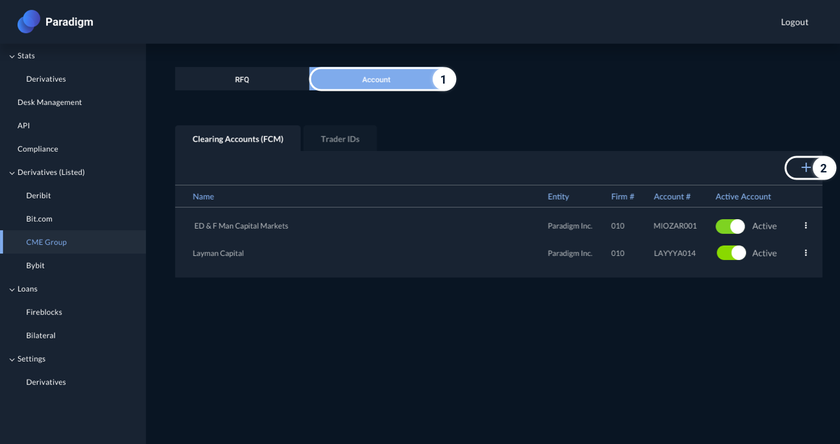Click the Paradigm logo icon
The width and height of the screenshot is (840, 444).
coord(29,21)
